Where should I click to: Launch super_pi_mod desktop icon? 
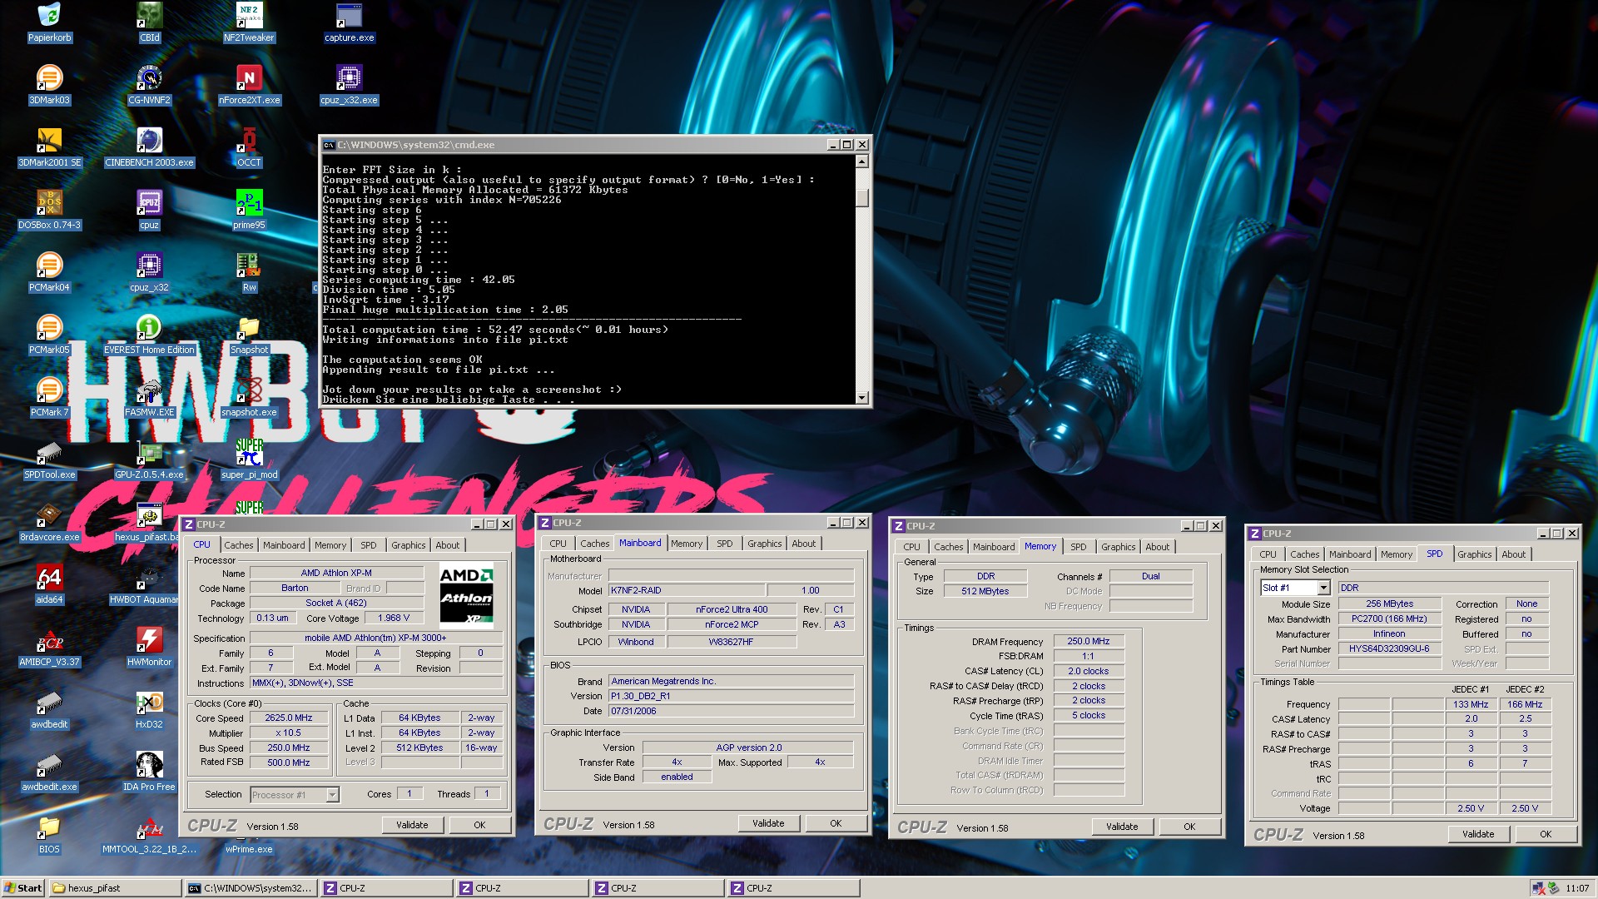(249, 459)
